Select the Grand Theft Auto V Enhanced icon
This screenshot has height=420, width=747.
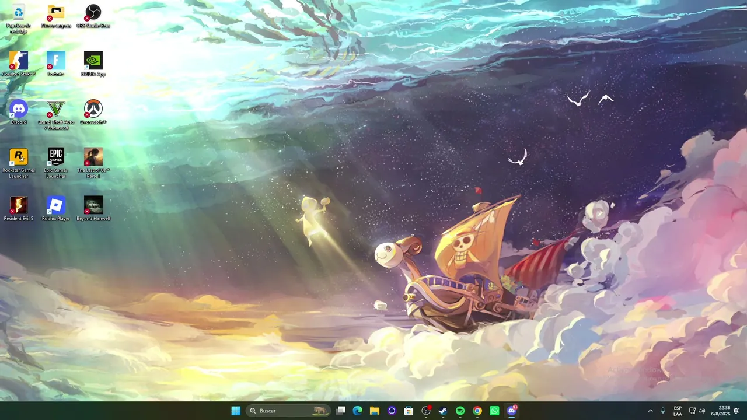point(56,115)
